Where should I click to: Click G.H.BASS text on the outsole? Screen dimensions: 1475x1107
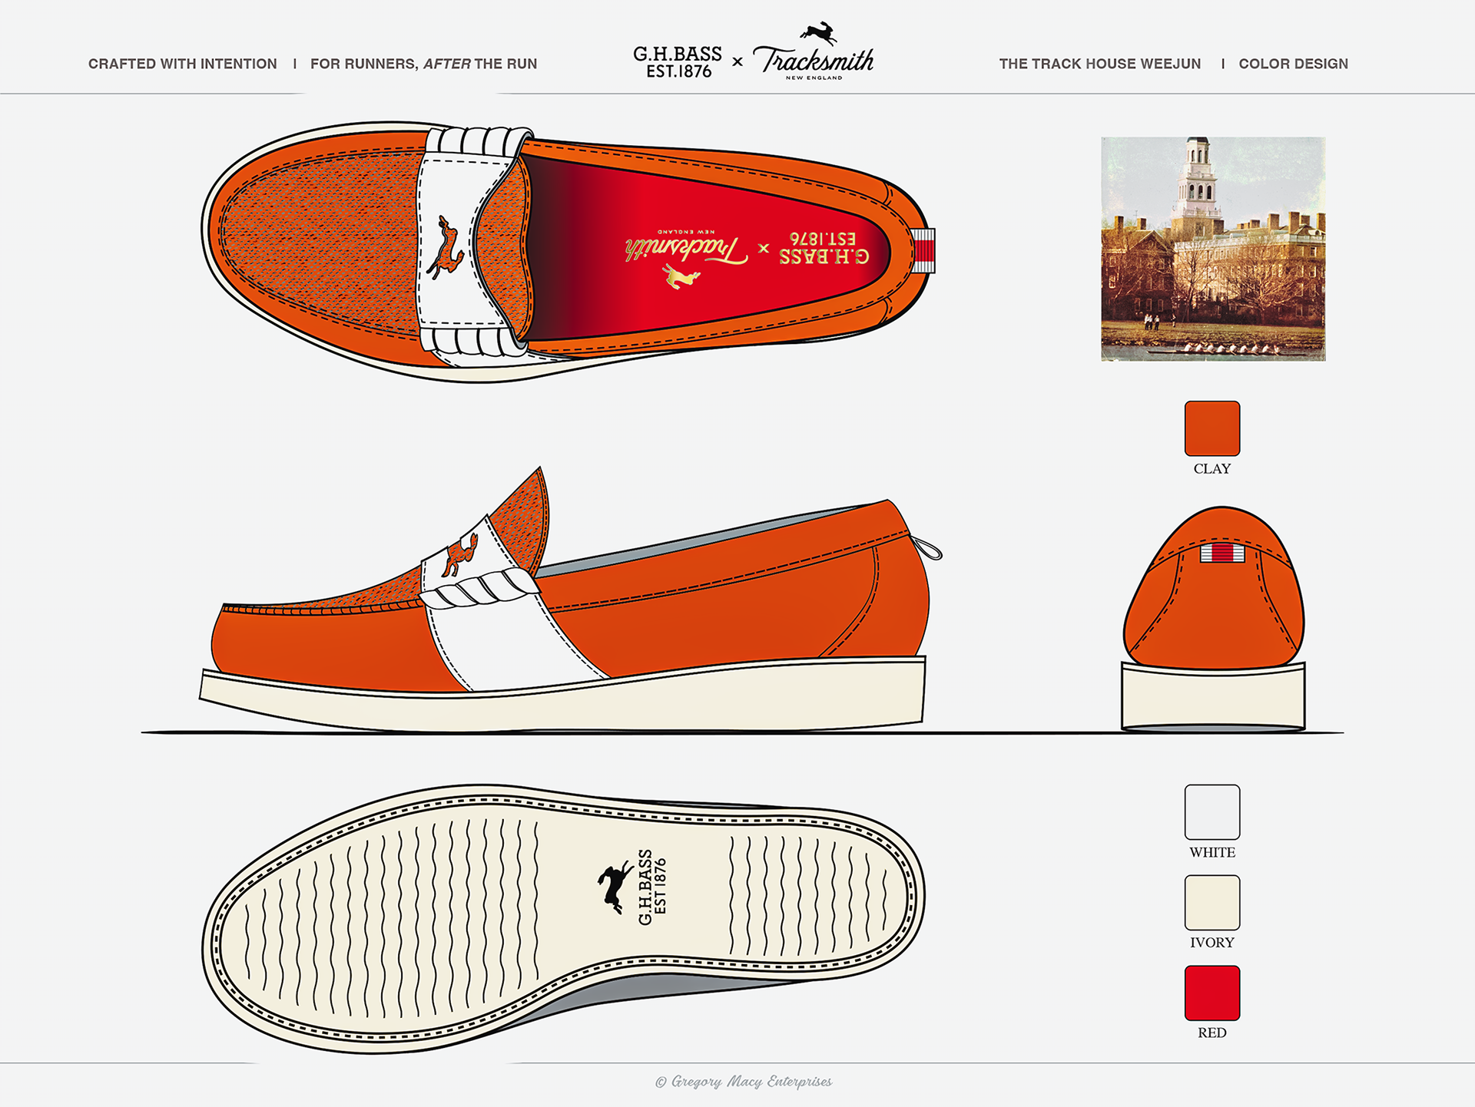[x=646, y=887]
